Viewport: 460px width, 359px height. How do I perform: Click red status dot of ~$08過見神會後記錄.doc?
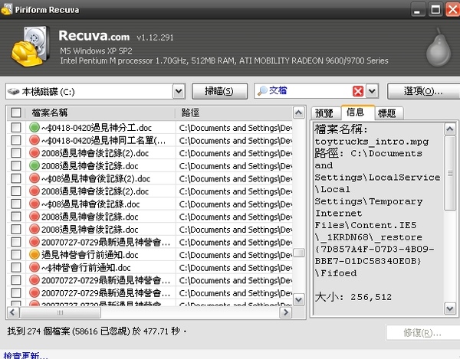(x=34, y=204)
